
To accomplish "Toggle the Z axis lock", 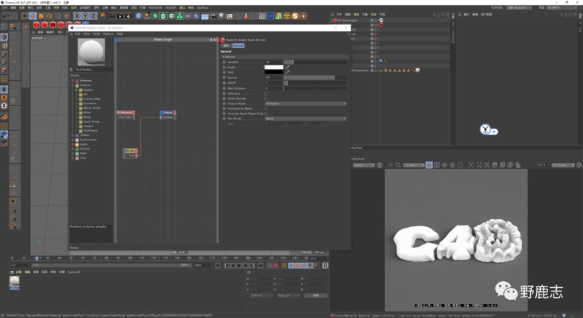I will click(x=93, y=16).
